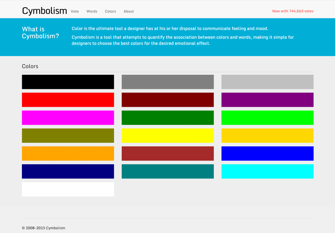Click the yellow color swatch

pos(167,135)
